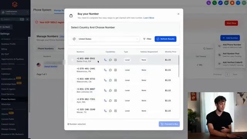Click the call icon in Watsonville, CA row

click(105, 80)
